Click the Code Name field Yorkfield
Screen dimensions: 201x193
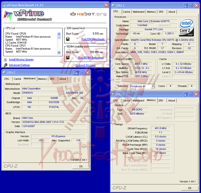(142, 25)
